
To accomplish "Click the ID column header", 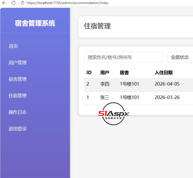I will tap(89, 73).
